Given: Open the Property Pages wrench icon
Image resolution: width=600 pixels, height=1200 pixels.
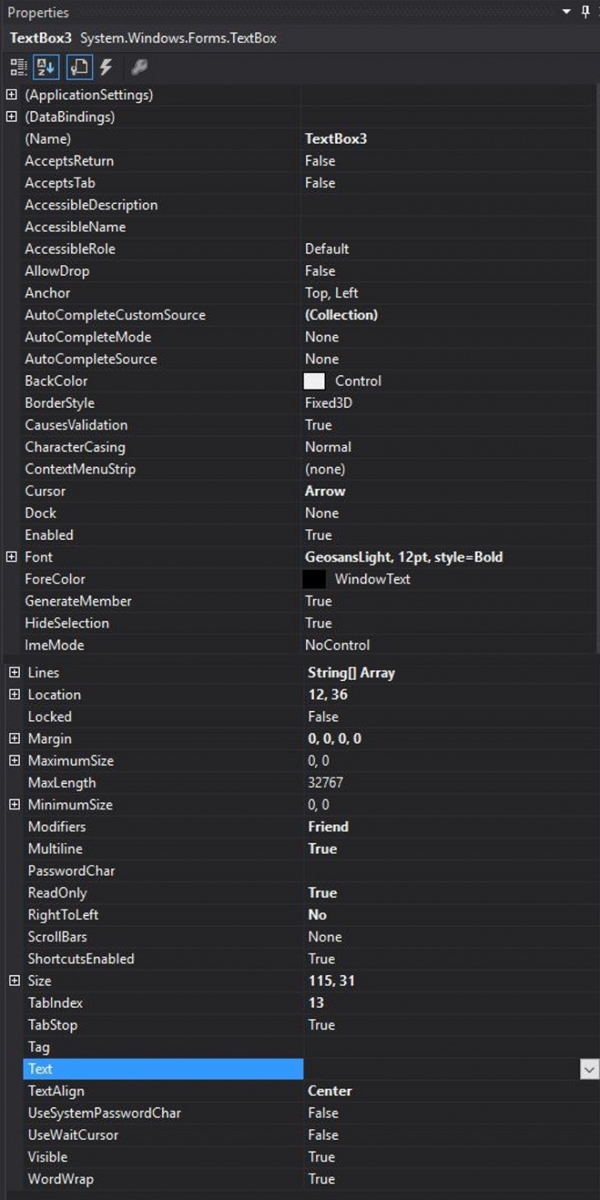Looking at the screenshot, I should coord(139,67).
